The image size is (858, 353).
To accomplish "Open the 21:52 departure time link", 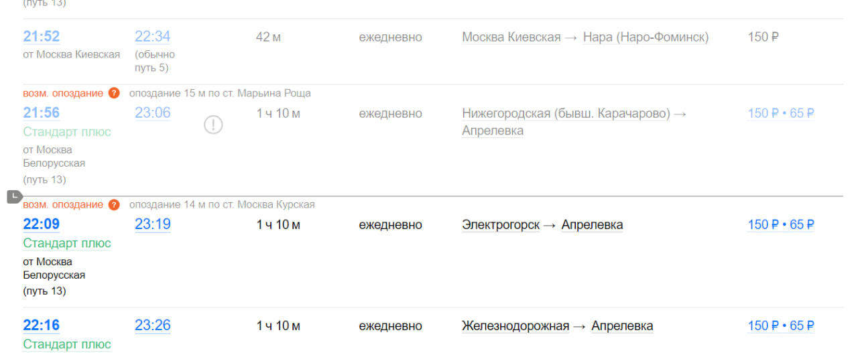I will (x=42, y=37).
